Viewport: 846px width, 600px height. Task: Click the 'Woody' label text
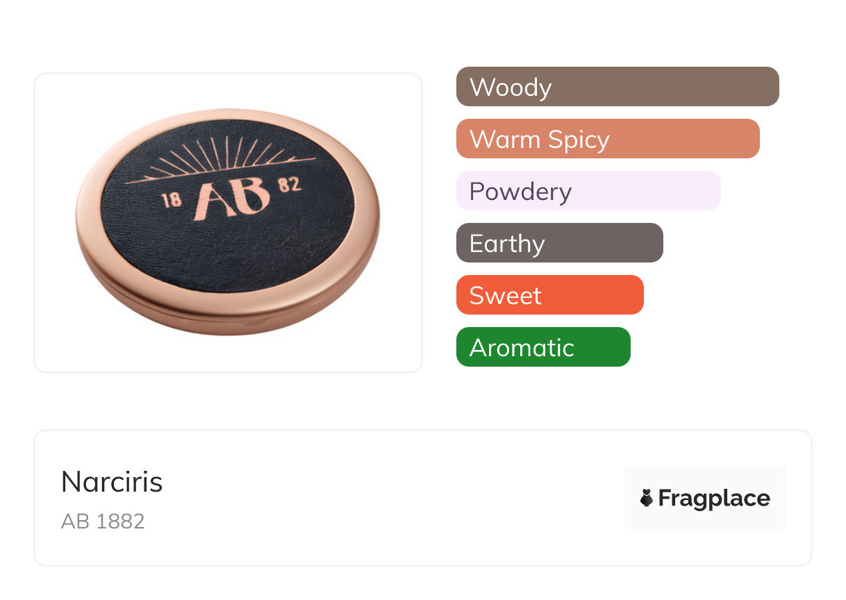tap(511, 87)
